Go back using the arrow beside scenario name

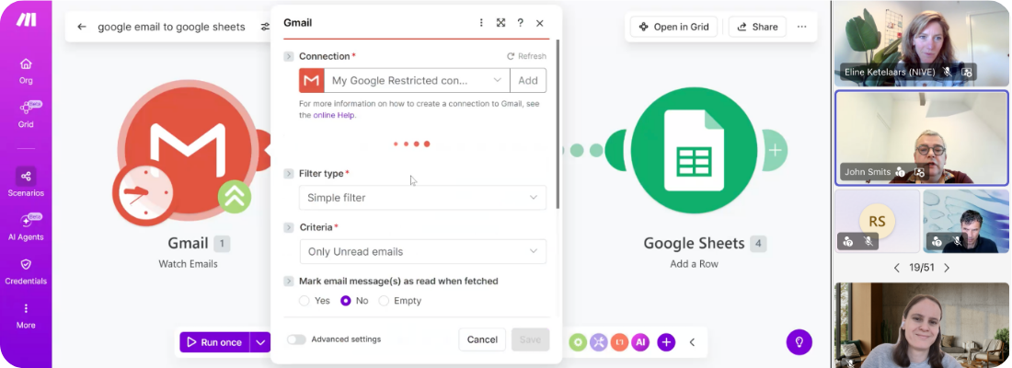click(x=81, y=27)
